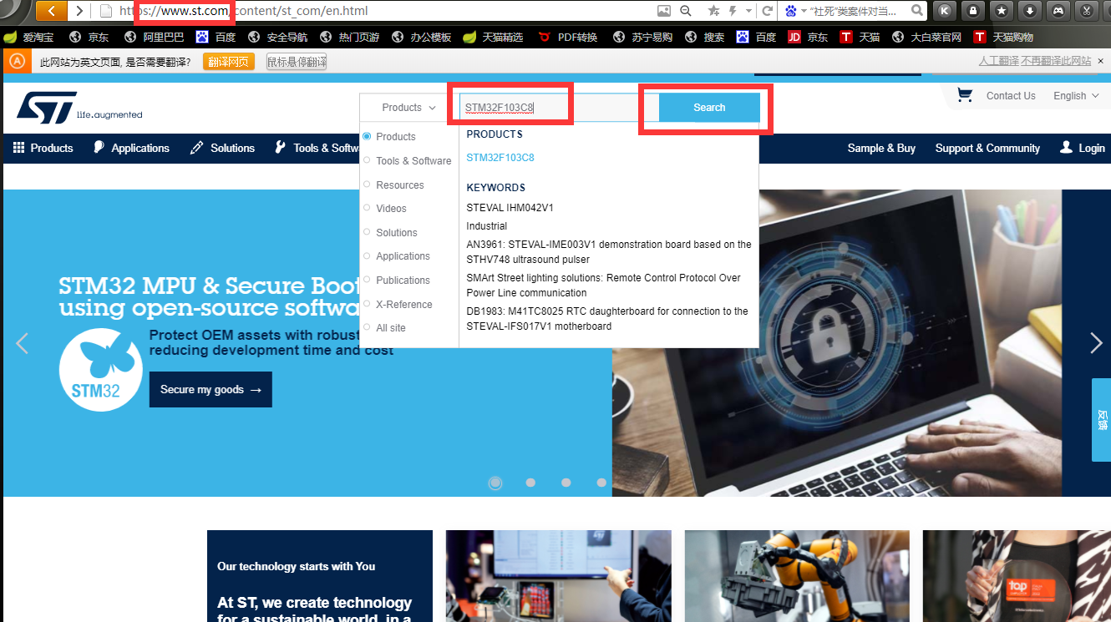Focus the STM32F103C8 site search field

coord(559,108)
